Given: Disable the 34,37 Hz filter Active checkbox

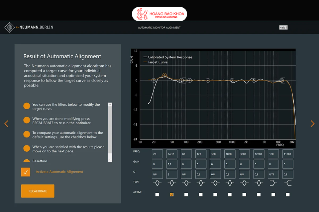Looking at the screenshot, I should point(172,194).
